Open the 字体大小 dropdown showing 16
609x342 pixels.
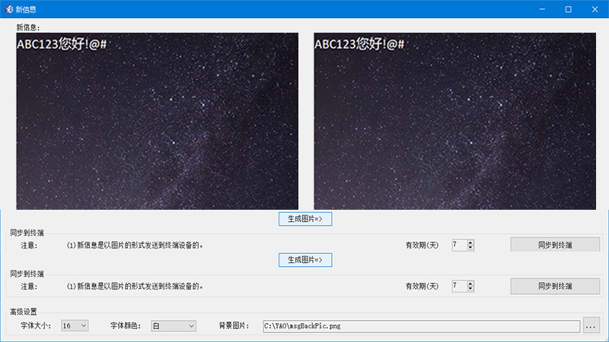(x=75, y=326)
